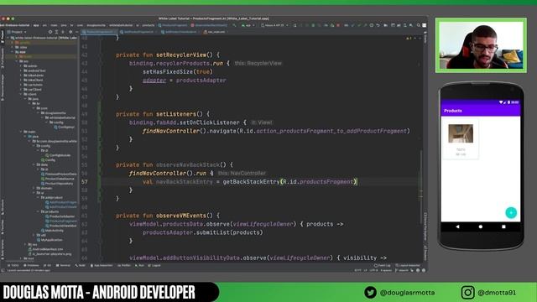The image size is (537, 302).
Task: Open the Profiler tool window
Action: click(124, 265)
